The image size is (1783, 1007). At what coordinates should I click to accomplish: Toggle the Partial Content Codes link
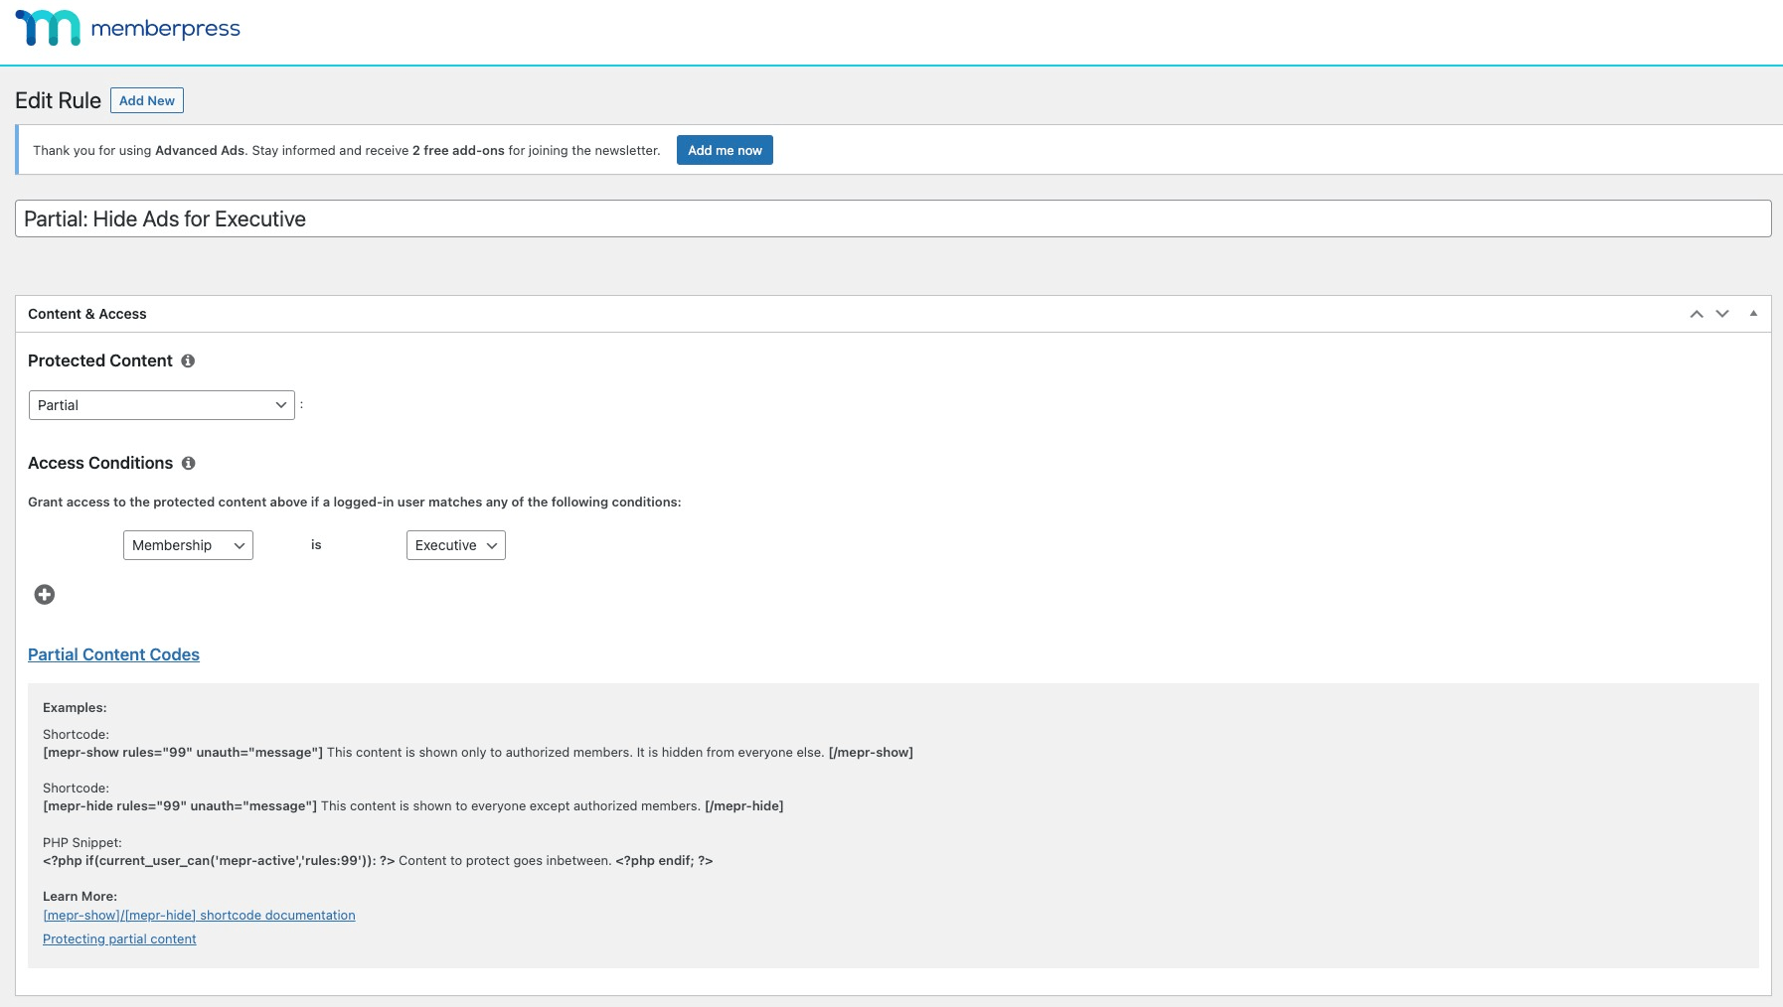tap(113, 654)
